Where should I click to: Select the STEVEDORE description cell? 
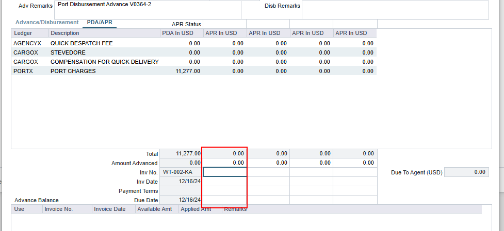68,52
